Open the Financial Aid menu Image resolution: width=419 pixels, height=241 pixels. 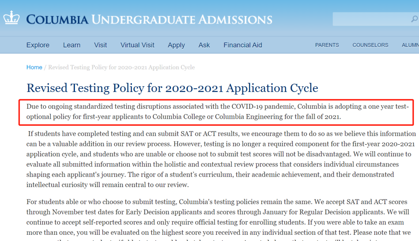pos(243,45)
